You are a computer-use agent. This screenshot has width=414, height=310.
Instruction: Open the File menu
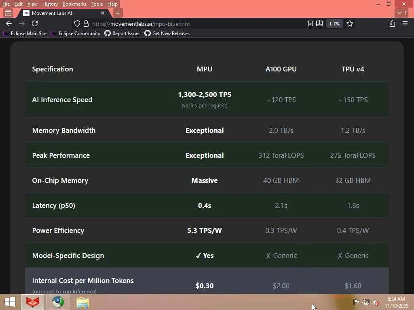[6, 4]
